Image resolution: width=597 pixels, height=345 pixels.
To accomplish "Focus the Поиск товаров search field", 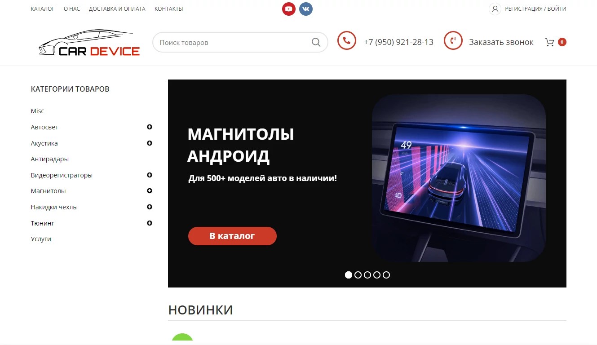I will click(x=240, y=42).
